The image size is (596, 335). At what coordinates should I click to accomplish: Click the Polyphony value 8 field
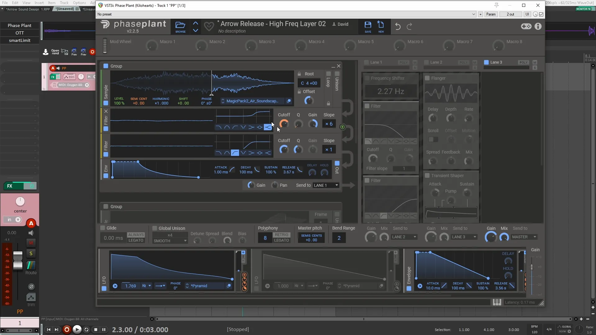point(265,238)
